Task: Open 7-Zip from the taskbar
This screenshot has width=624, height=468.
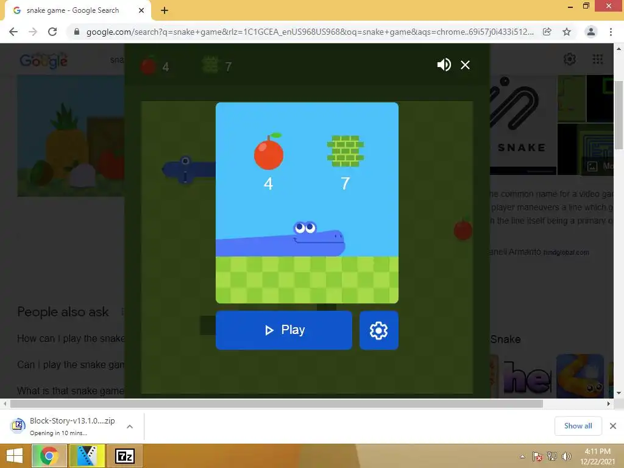Action: pyautogui.click(x=124, y=456)
